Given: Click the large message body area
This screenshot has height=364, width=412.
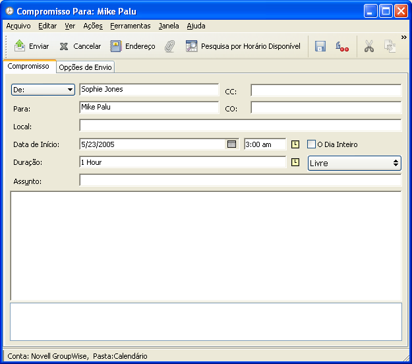Looking at the screenshot, I should coord(206,246).
